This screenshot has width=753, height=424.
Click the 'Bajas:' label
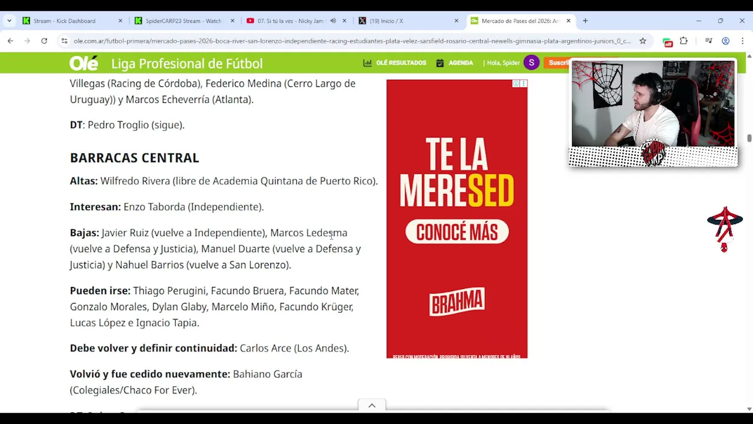tap(84, 233)
